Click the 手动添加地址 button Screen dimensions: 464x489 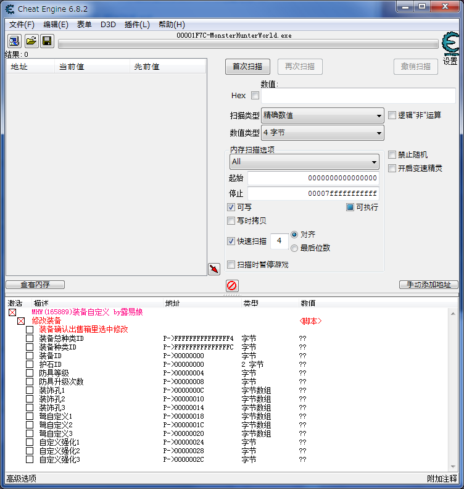click(x=429, y=285)
